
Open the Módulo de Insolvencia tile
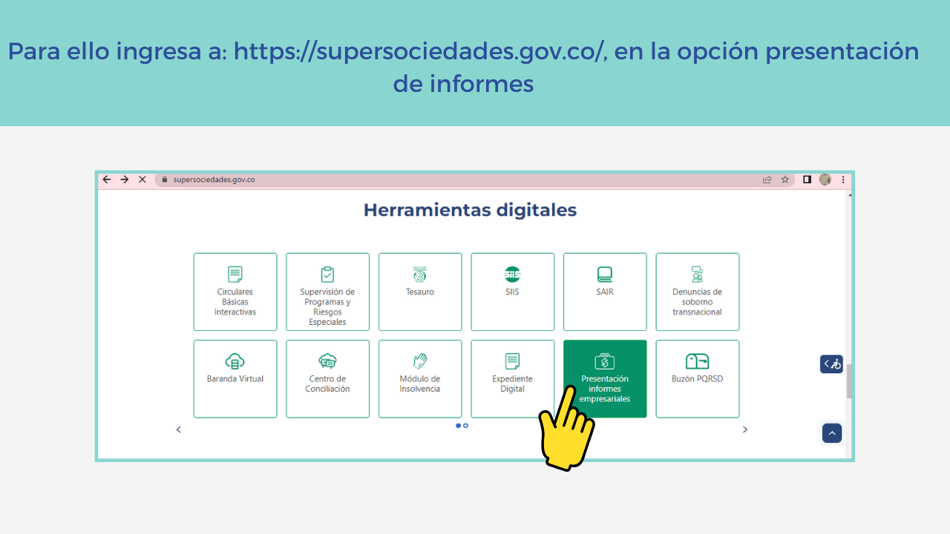click(x=420, y=378)
